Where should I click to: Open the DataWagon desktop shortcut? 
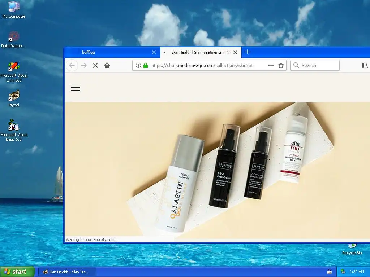14,39
